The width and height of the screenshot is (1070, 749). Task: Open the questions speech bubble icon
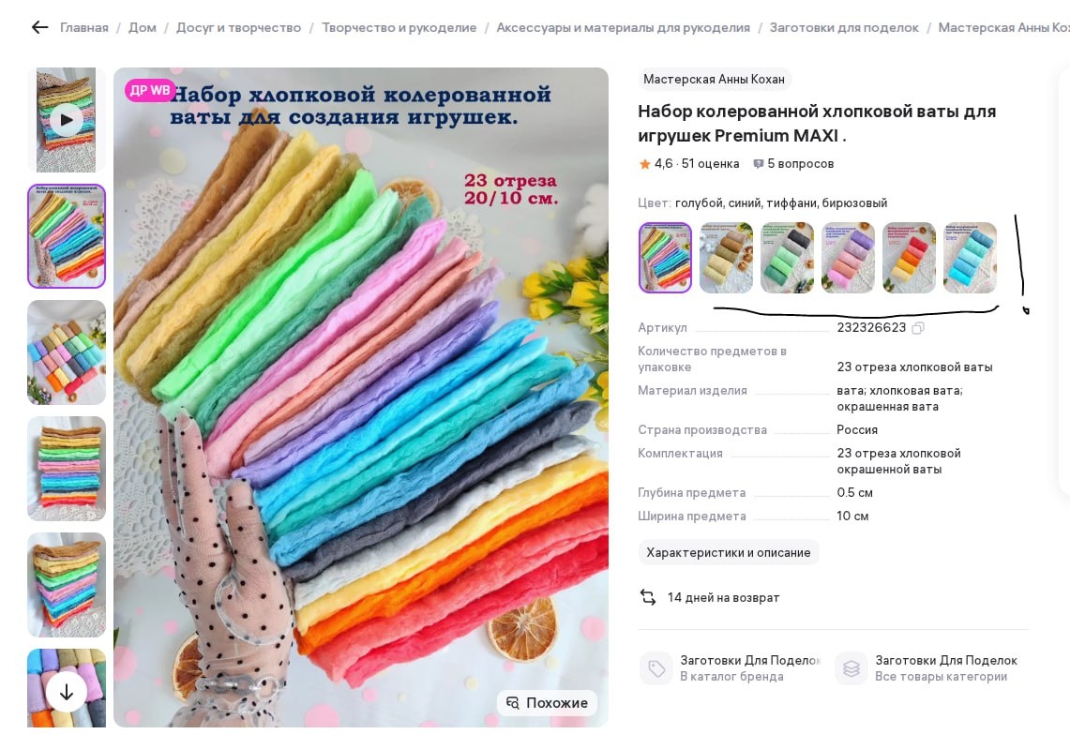pos(758,164)
